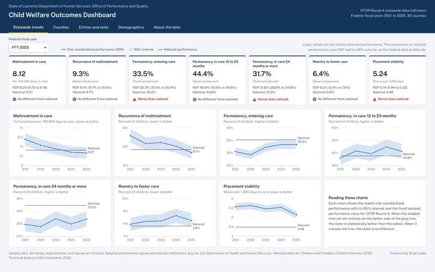Click the 33.5% Permanency, entering care value

pos(143,74)
